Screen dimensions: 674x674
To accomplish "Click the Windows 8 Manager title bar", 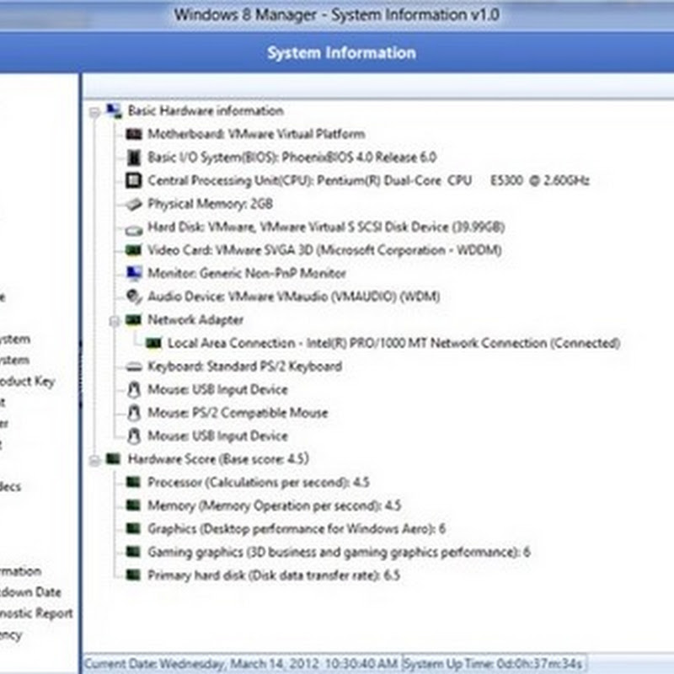I will coord(337,14).
